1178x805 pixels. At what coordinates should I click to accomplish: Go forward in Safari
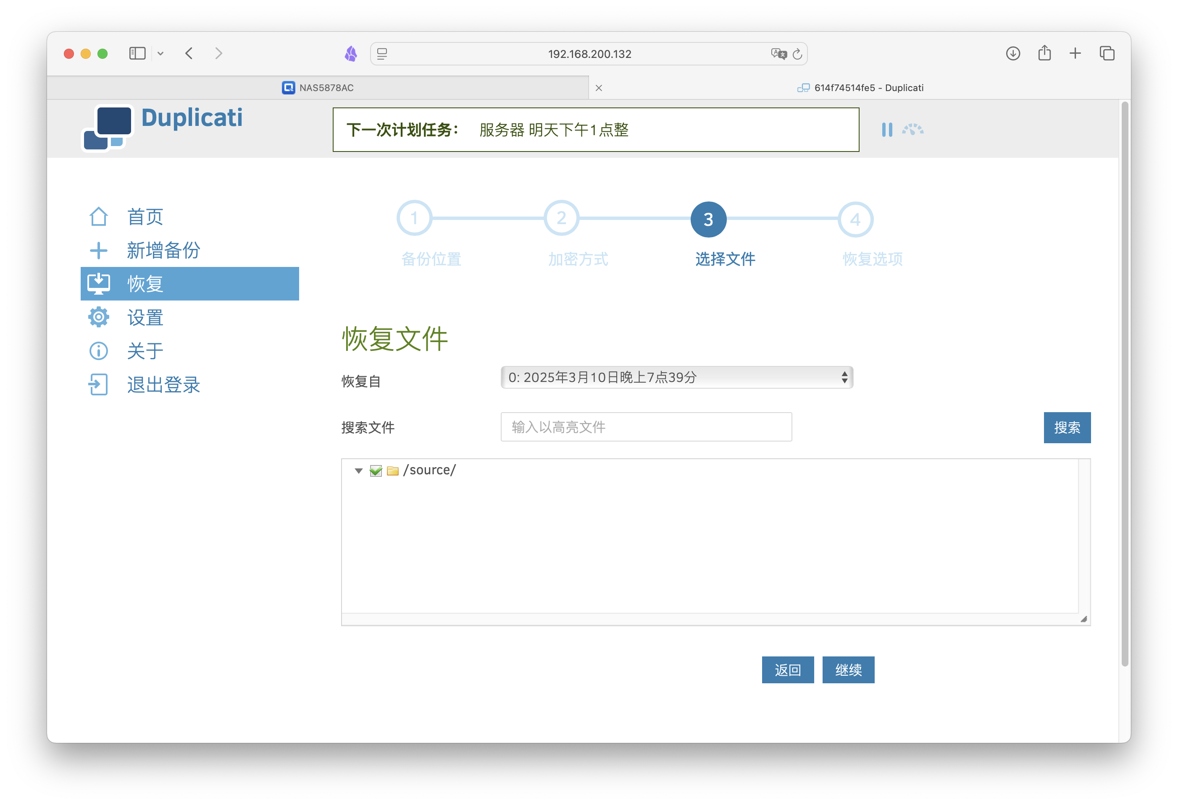pos(218,53)
